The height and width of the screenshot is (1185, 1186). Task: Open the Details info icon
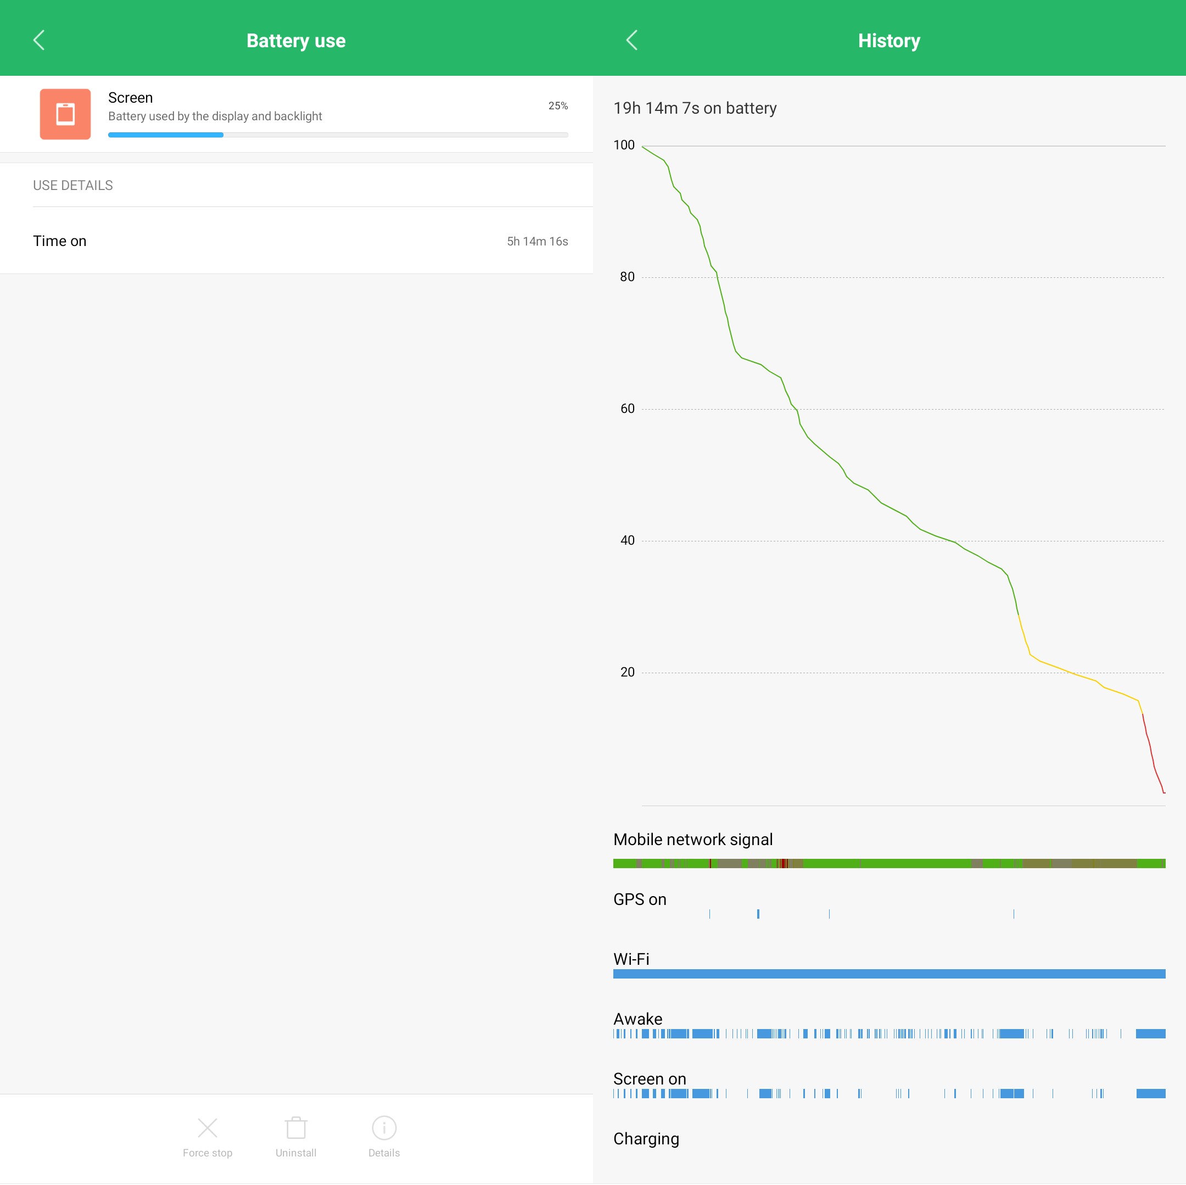click(x=384, y=1127)
